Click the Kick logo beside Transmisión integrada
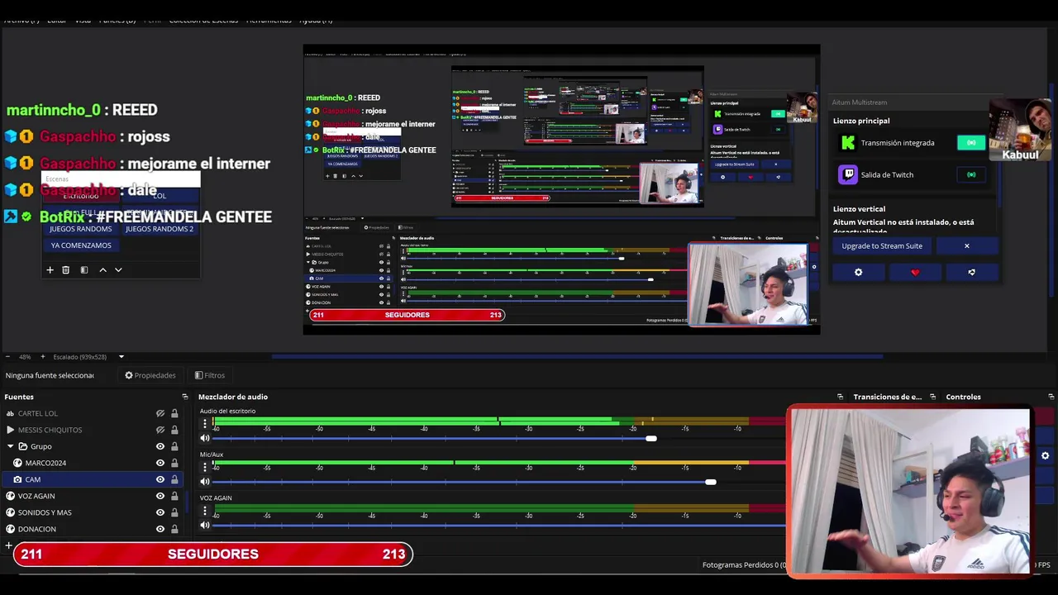1058x595 pixels. (847, 143)
